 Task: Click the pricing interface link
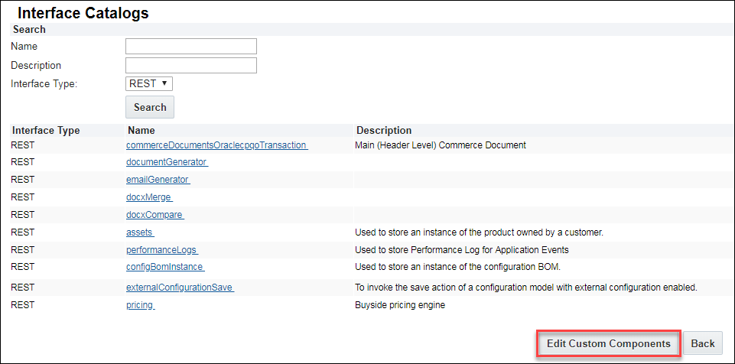[140, 305]
